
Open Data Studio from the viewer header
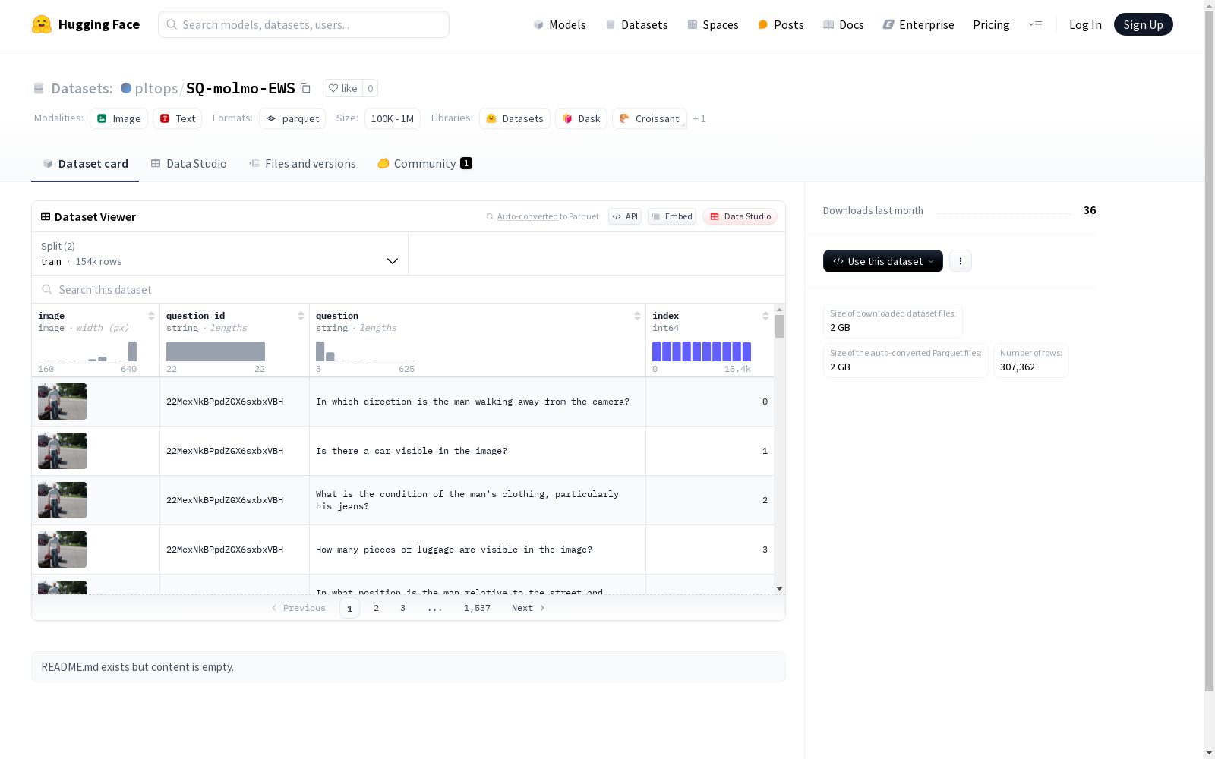[x=740, y=216]
